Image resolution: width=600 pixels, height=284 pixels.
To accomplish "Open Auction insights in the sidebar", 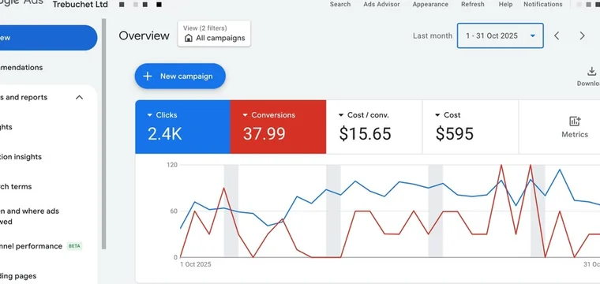I will pyautogui.click(x=21, y=157).
